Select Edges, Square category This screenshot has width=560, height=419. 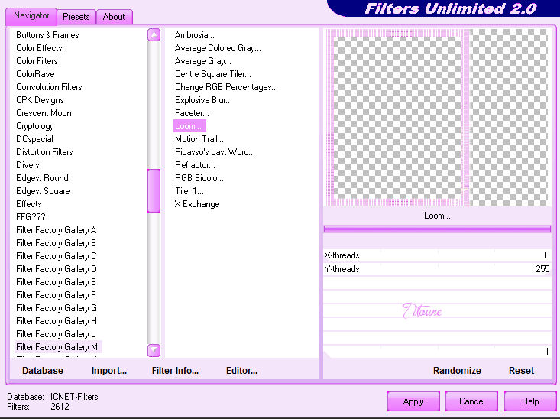43,191
